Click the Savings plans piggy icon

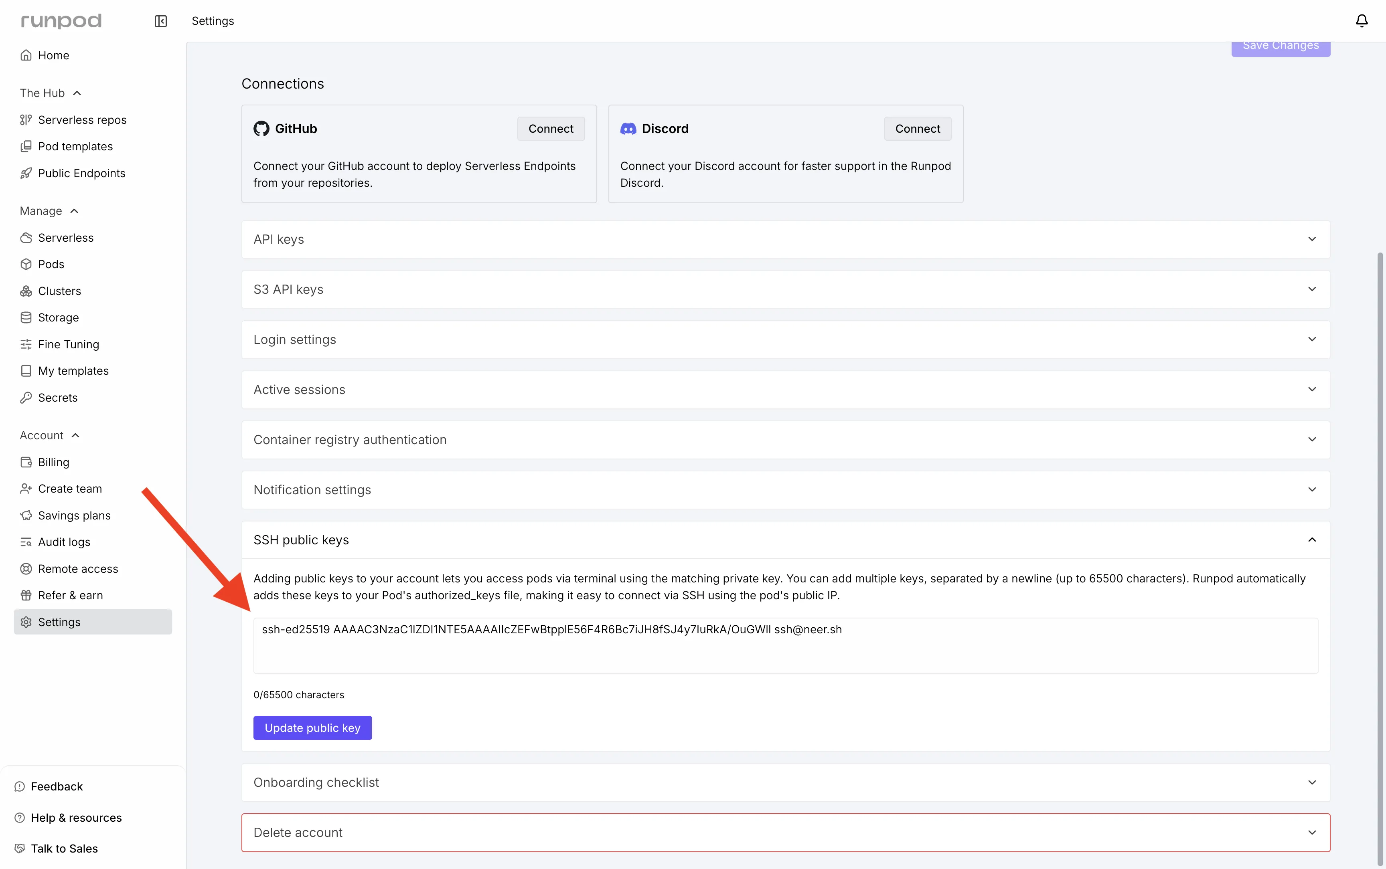tap(26, 515)
